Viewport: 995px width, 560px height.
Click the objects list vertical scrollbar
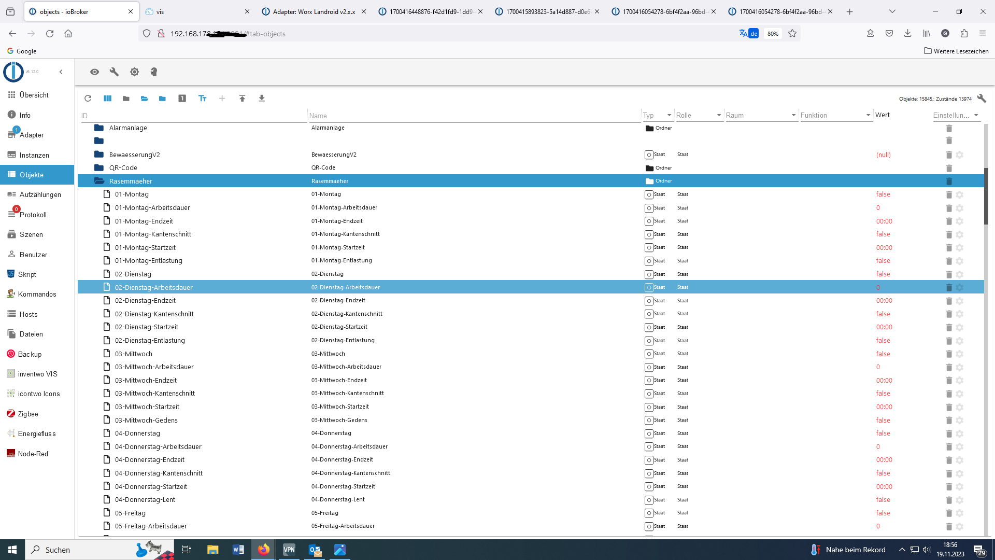tap(987, 197)
